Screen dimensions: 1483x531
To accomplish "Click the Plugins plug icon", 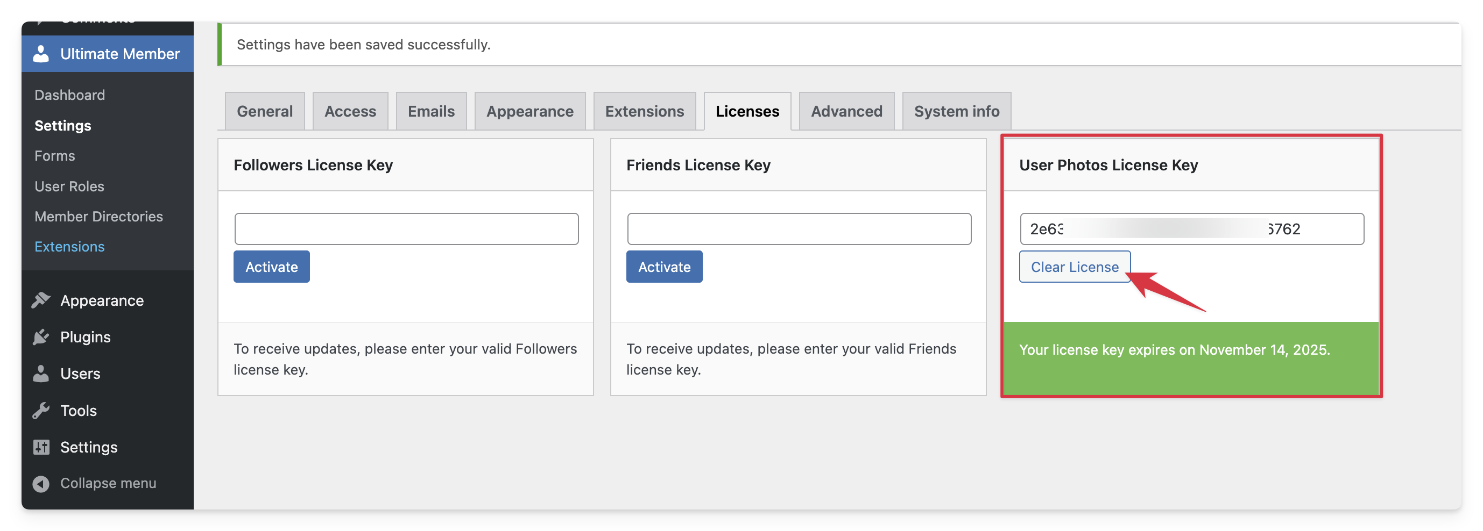I will 41,337.
